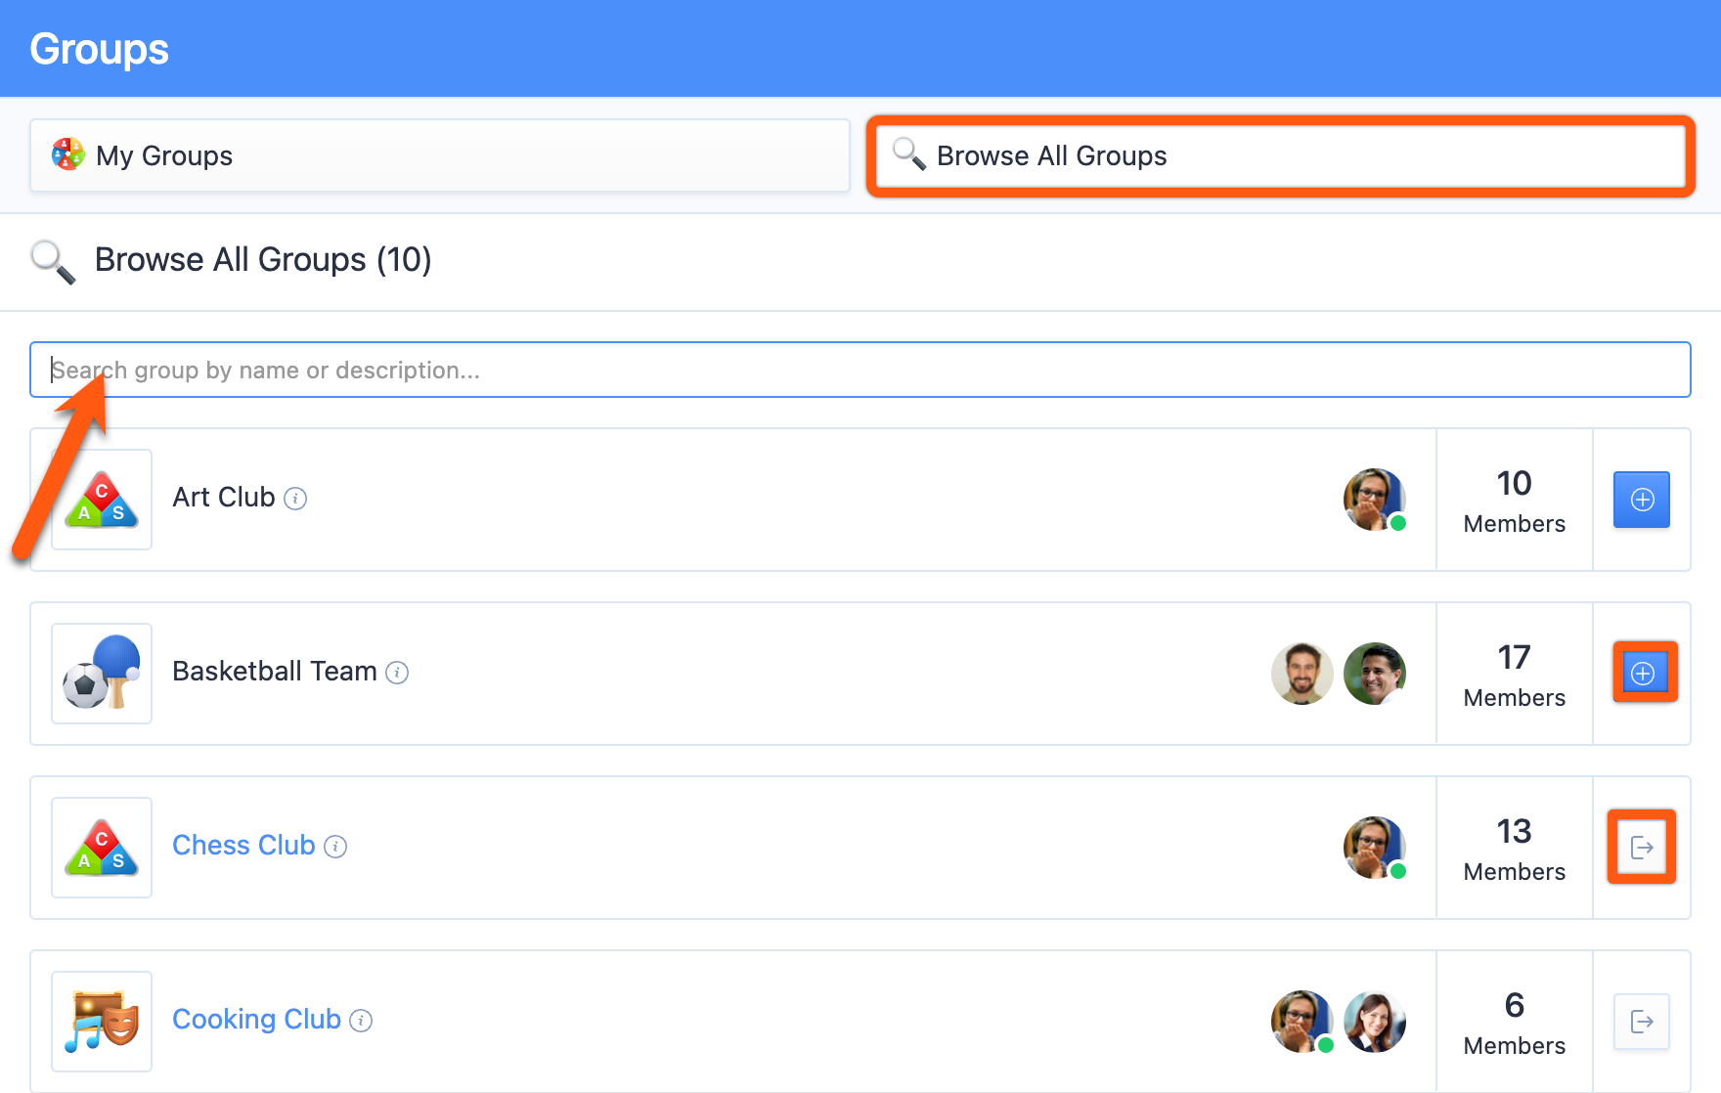
Task: View Art Club member avatar
Action: click(1375, 500)
